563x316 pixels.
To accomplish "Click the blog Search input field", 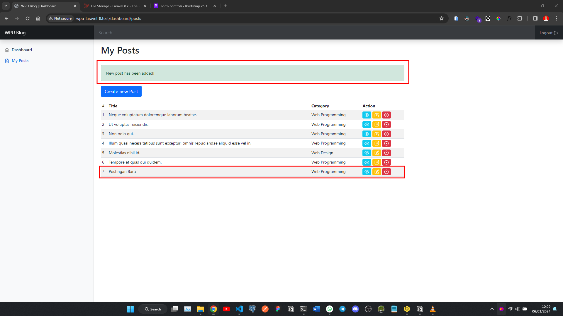I will 314,33.
